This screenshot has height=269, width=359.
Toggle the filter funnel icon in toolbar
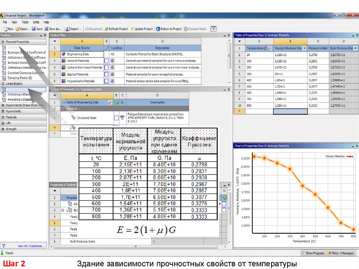(213, 29)
